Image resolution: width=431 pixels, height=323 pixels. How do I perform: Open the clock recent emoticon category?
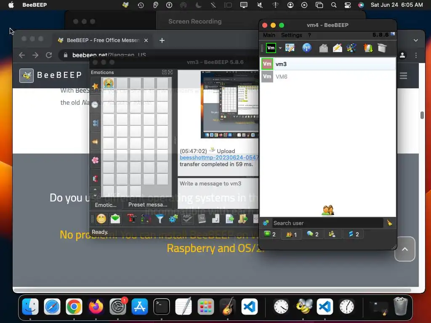(95, 104)
